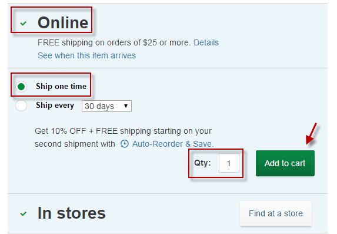Image resolution: width=337 pixels, height=234 pixels.
Task: Open the Auto-Reorder & Save link
Action: (x=173, y=144)
